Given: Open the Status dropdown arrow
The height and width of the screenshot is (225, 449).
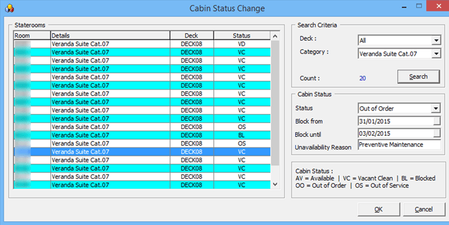Looking at the screenshot, I should click(436, 109).
